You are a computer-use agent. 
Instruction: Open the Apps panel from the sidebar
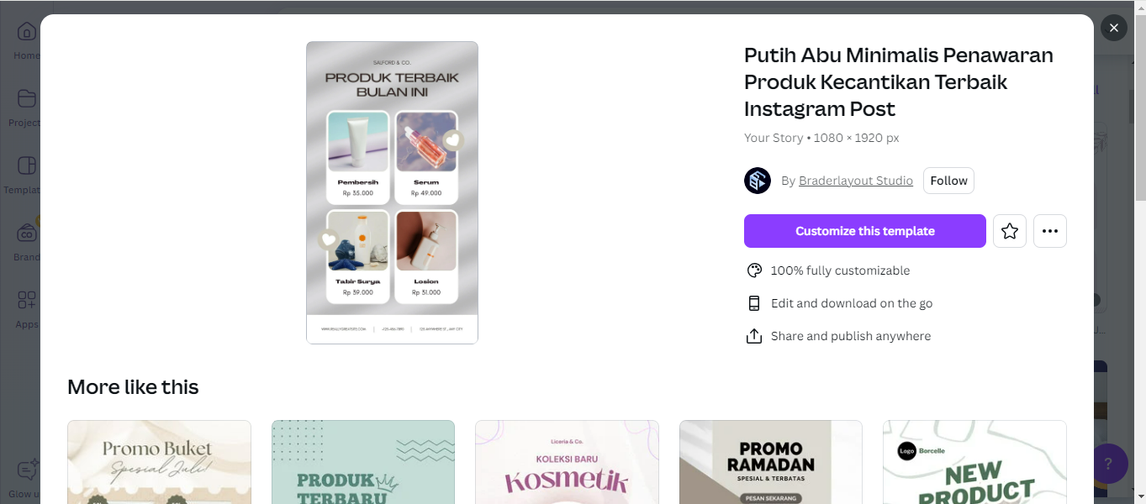pos(26,307)
